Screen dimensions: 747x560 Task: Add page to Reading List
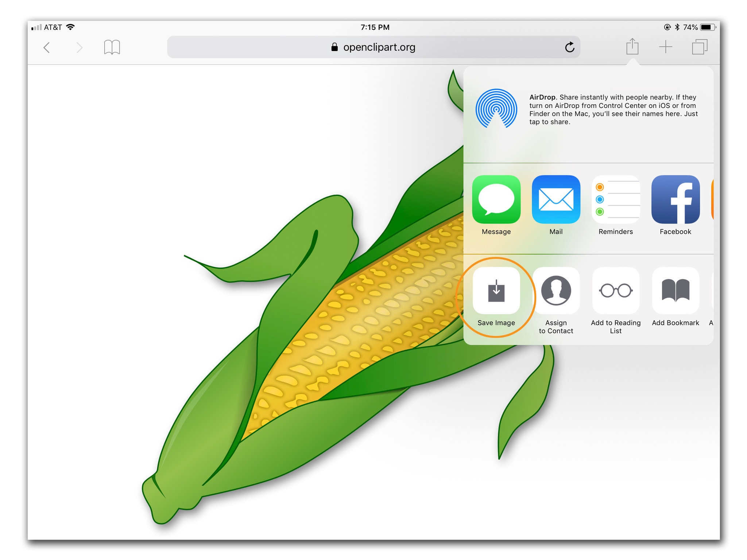(616, 291)
